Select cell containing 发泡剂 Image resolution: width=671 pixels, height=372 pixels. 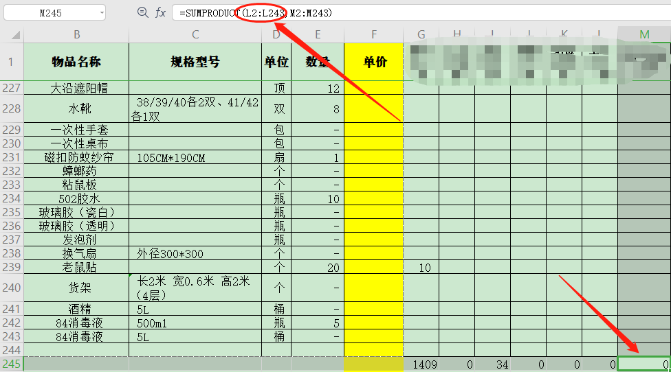pyautogui.click(x=76, y=240)
